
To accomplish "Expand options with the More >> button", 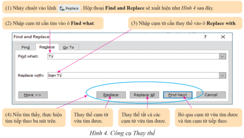I will [33, 95].
